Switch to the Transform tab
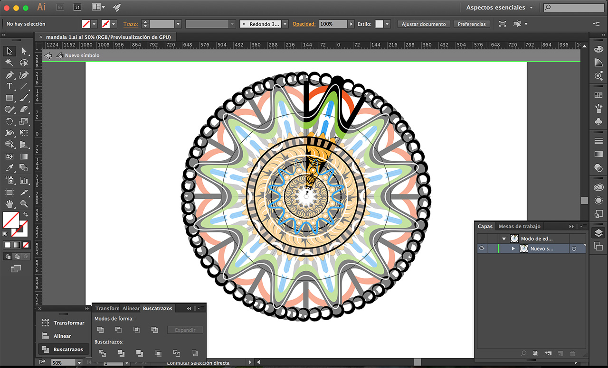This screenshot has height=368, width=608. pyautogui.click(x=107, y=308)
